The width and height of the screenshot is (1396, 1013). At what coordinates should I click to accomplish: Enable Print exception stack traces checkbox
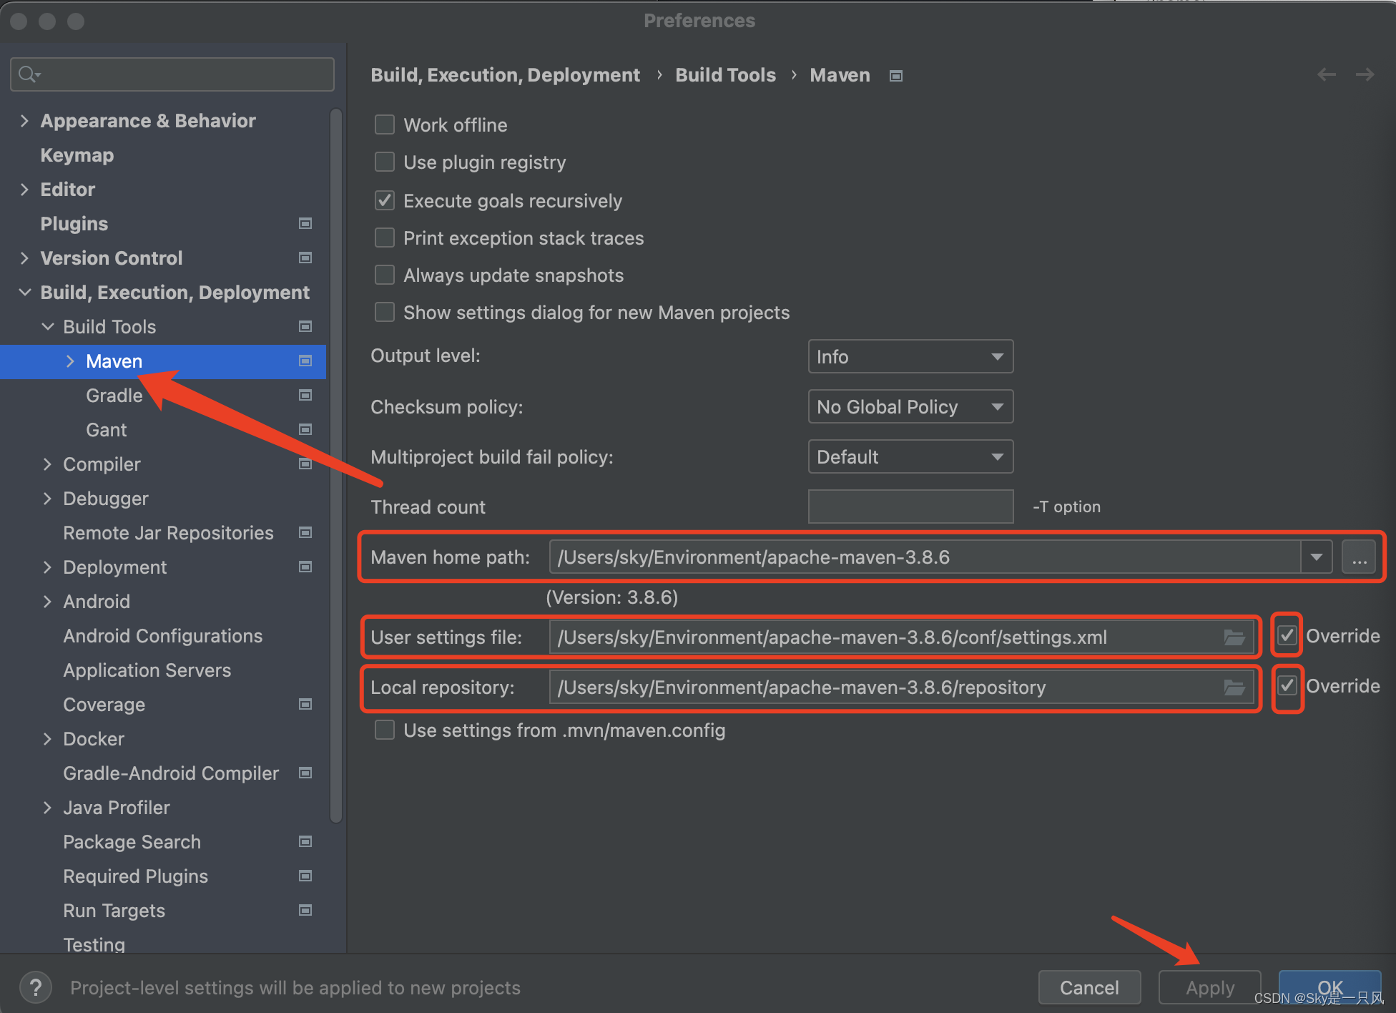(x=387, y=238)
